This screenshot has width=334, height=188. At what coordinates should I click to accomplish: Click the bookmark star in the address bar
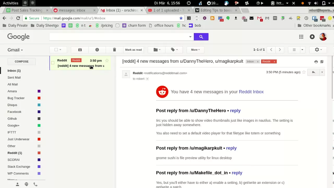pyautogui.click(x=181, y=18)
